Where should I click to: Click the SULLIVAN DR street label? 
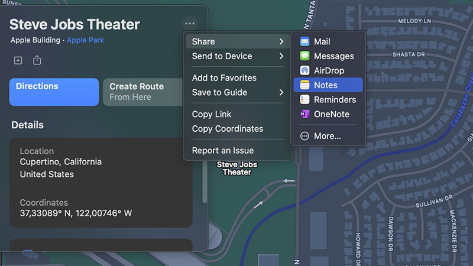(434, 201)
